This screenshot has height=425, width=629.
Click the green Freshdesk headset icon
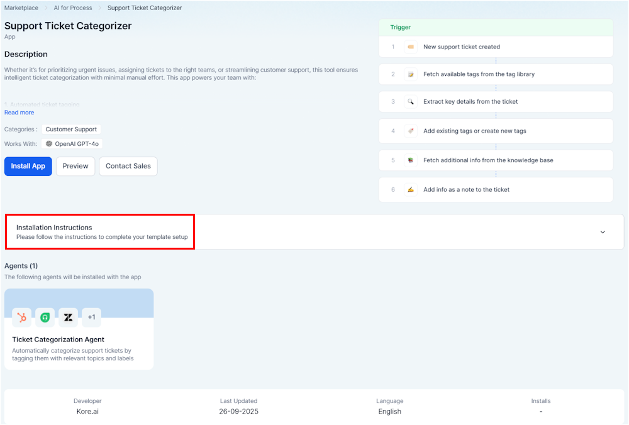(45, 317)
